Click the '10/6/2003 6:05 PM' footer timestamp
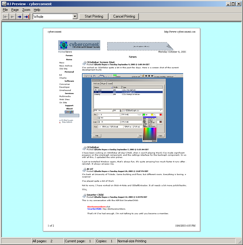This screenshot has height=245, width=243. click(x=185, y=226)
